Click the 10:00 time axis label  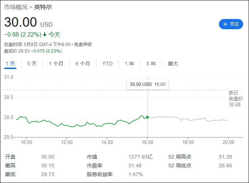26,142
